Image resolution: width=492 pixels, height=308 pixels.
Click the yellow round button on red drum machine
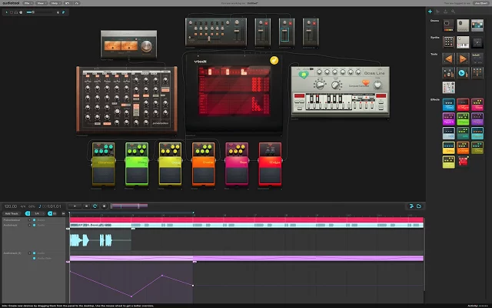tap(274, 60)
